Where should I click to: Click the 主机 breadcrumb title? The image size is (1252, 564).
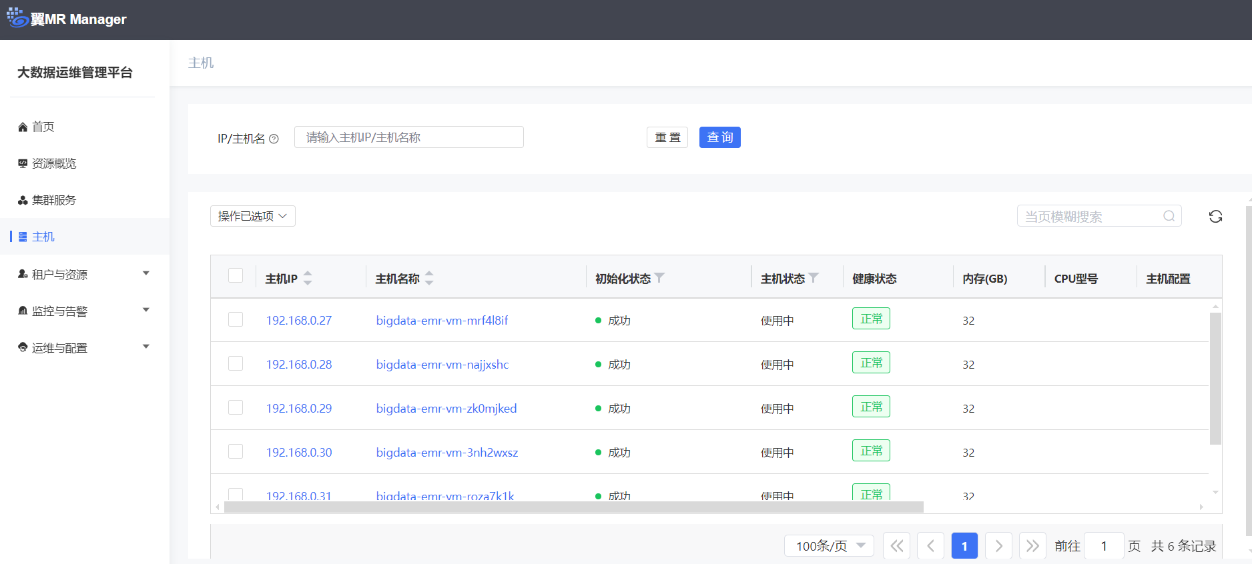[x=201, y=63]
